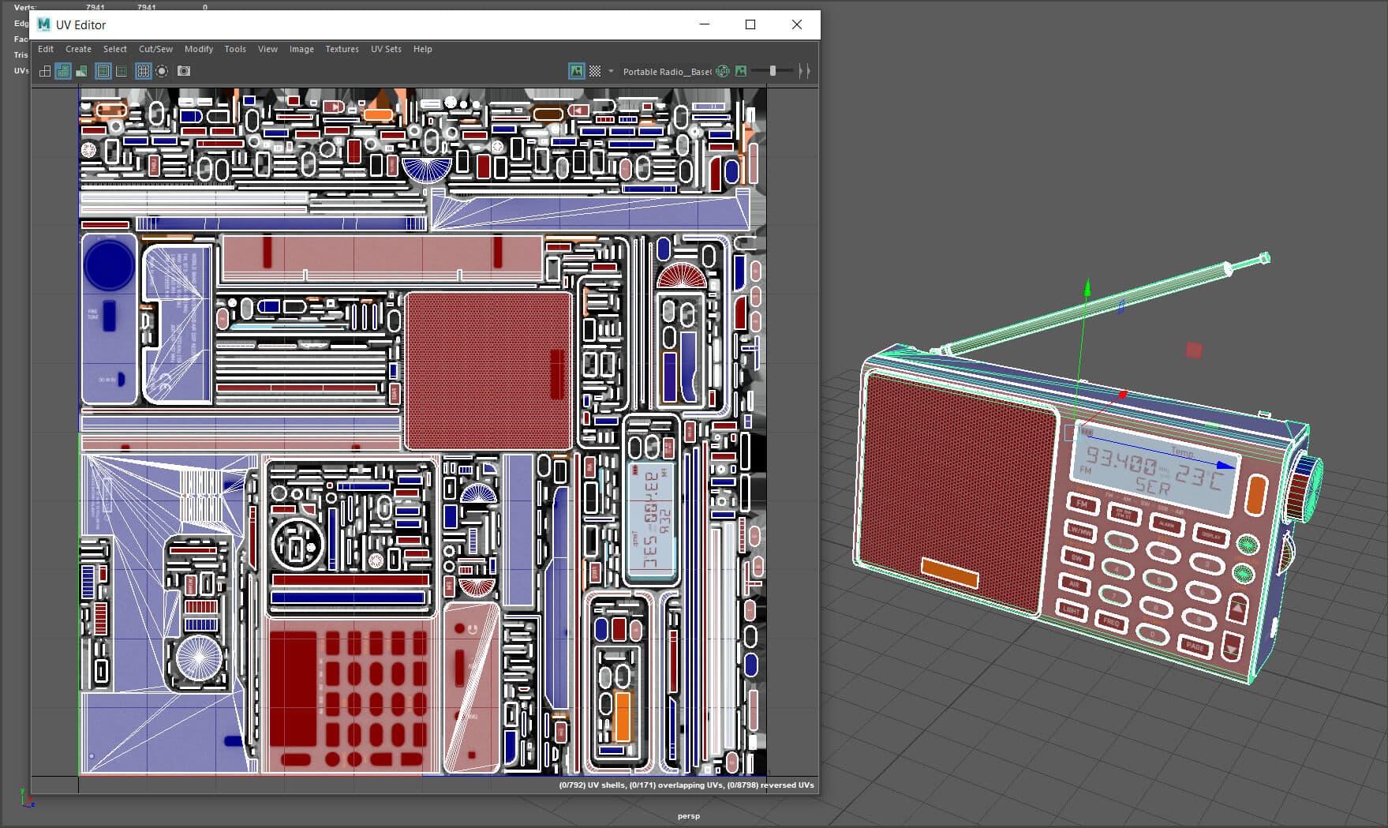
Task: Toggle the texture borders icon
Action: 103,71
